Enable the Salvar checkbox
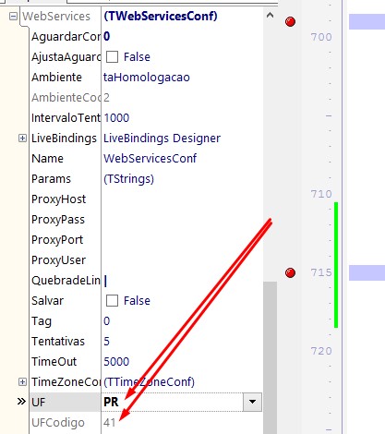Screen dimensions: 385x434 pyautogui.click(x=112, y=301)
